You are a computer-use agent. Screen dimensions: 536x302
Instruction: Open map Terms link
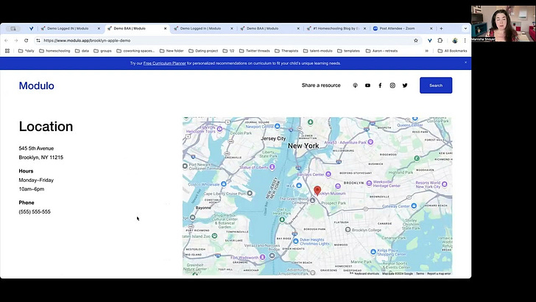click(x=420, y=273)
